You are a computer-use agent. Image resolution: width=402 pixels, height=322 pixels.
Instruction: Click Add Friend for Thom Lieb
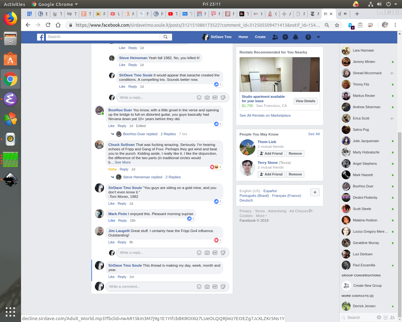tap(271, 153)
